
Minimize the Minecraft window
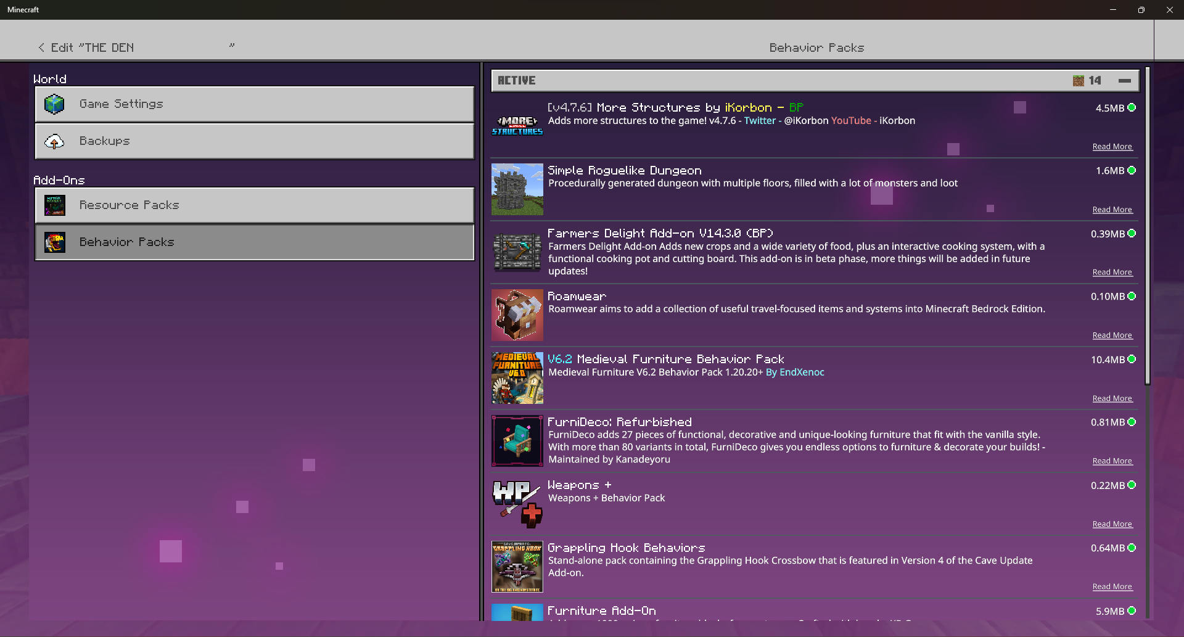(1113, 10)
